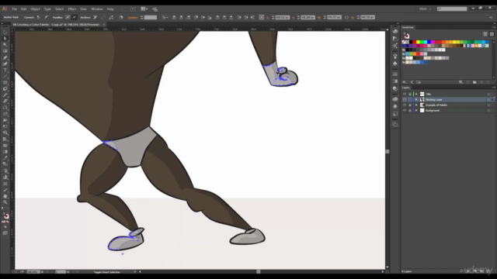Convert selected anchor points to corner
Viewport: 497px width, 279px height.
39,17
